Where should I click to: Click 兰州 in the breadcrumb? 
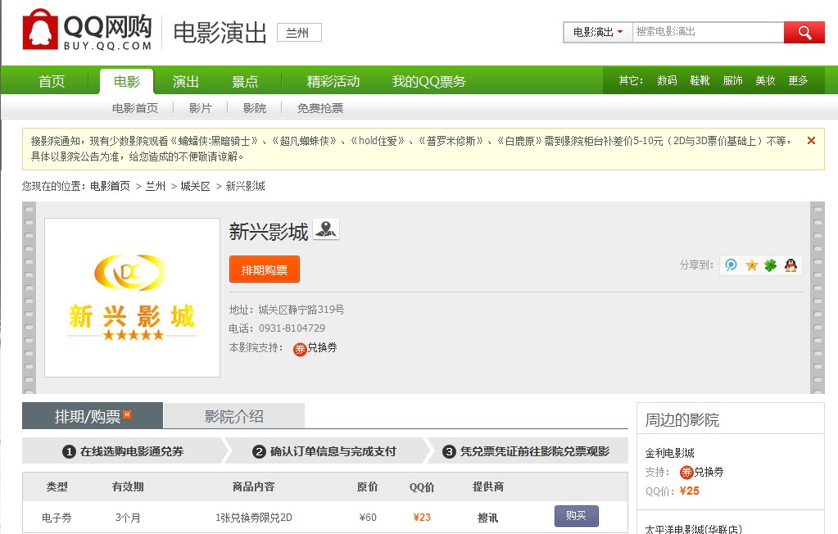click(156, 186)
